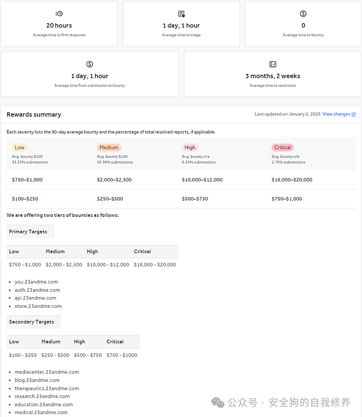The image size is (362, 417).
Task: Click the Last updated on January 2, 2025 text
Action: pos(288,114)
